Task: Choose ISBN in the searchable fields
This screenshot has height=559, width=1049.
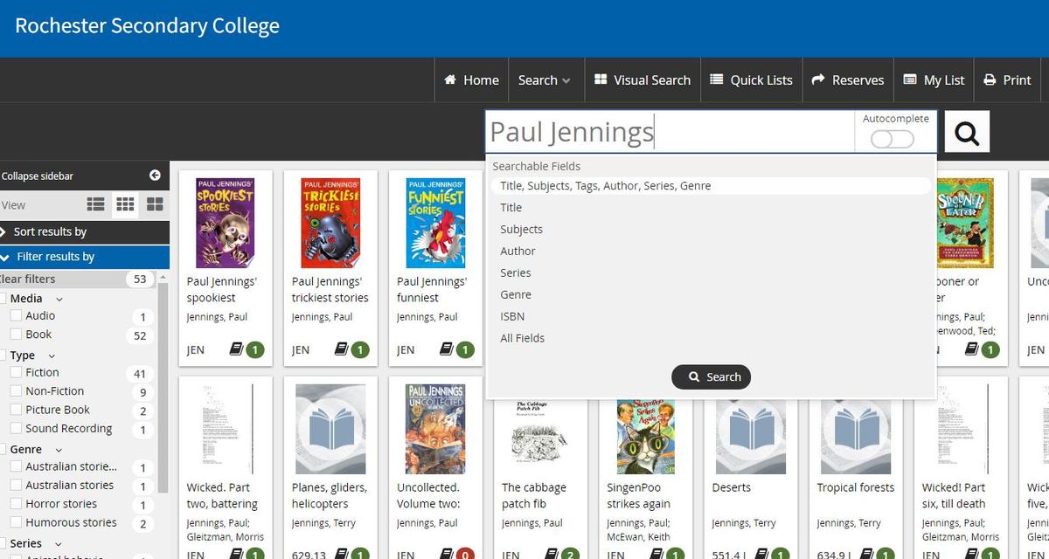Action: (x=512, y=316)
